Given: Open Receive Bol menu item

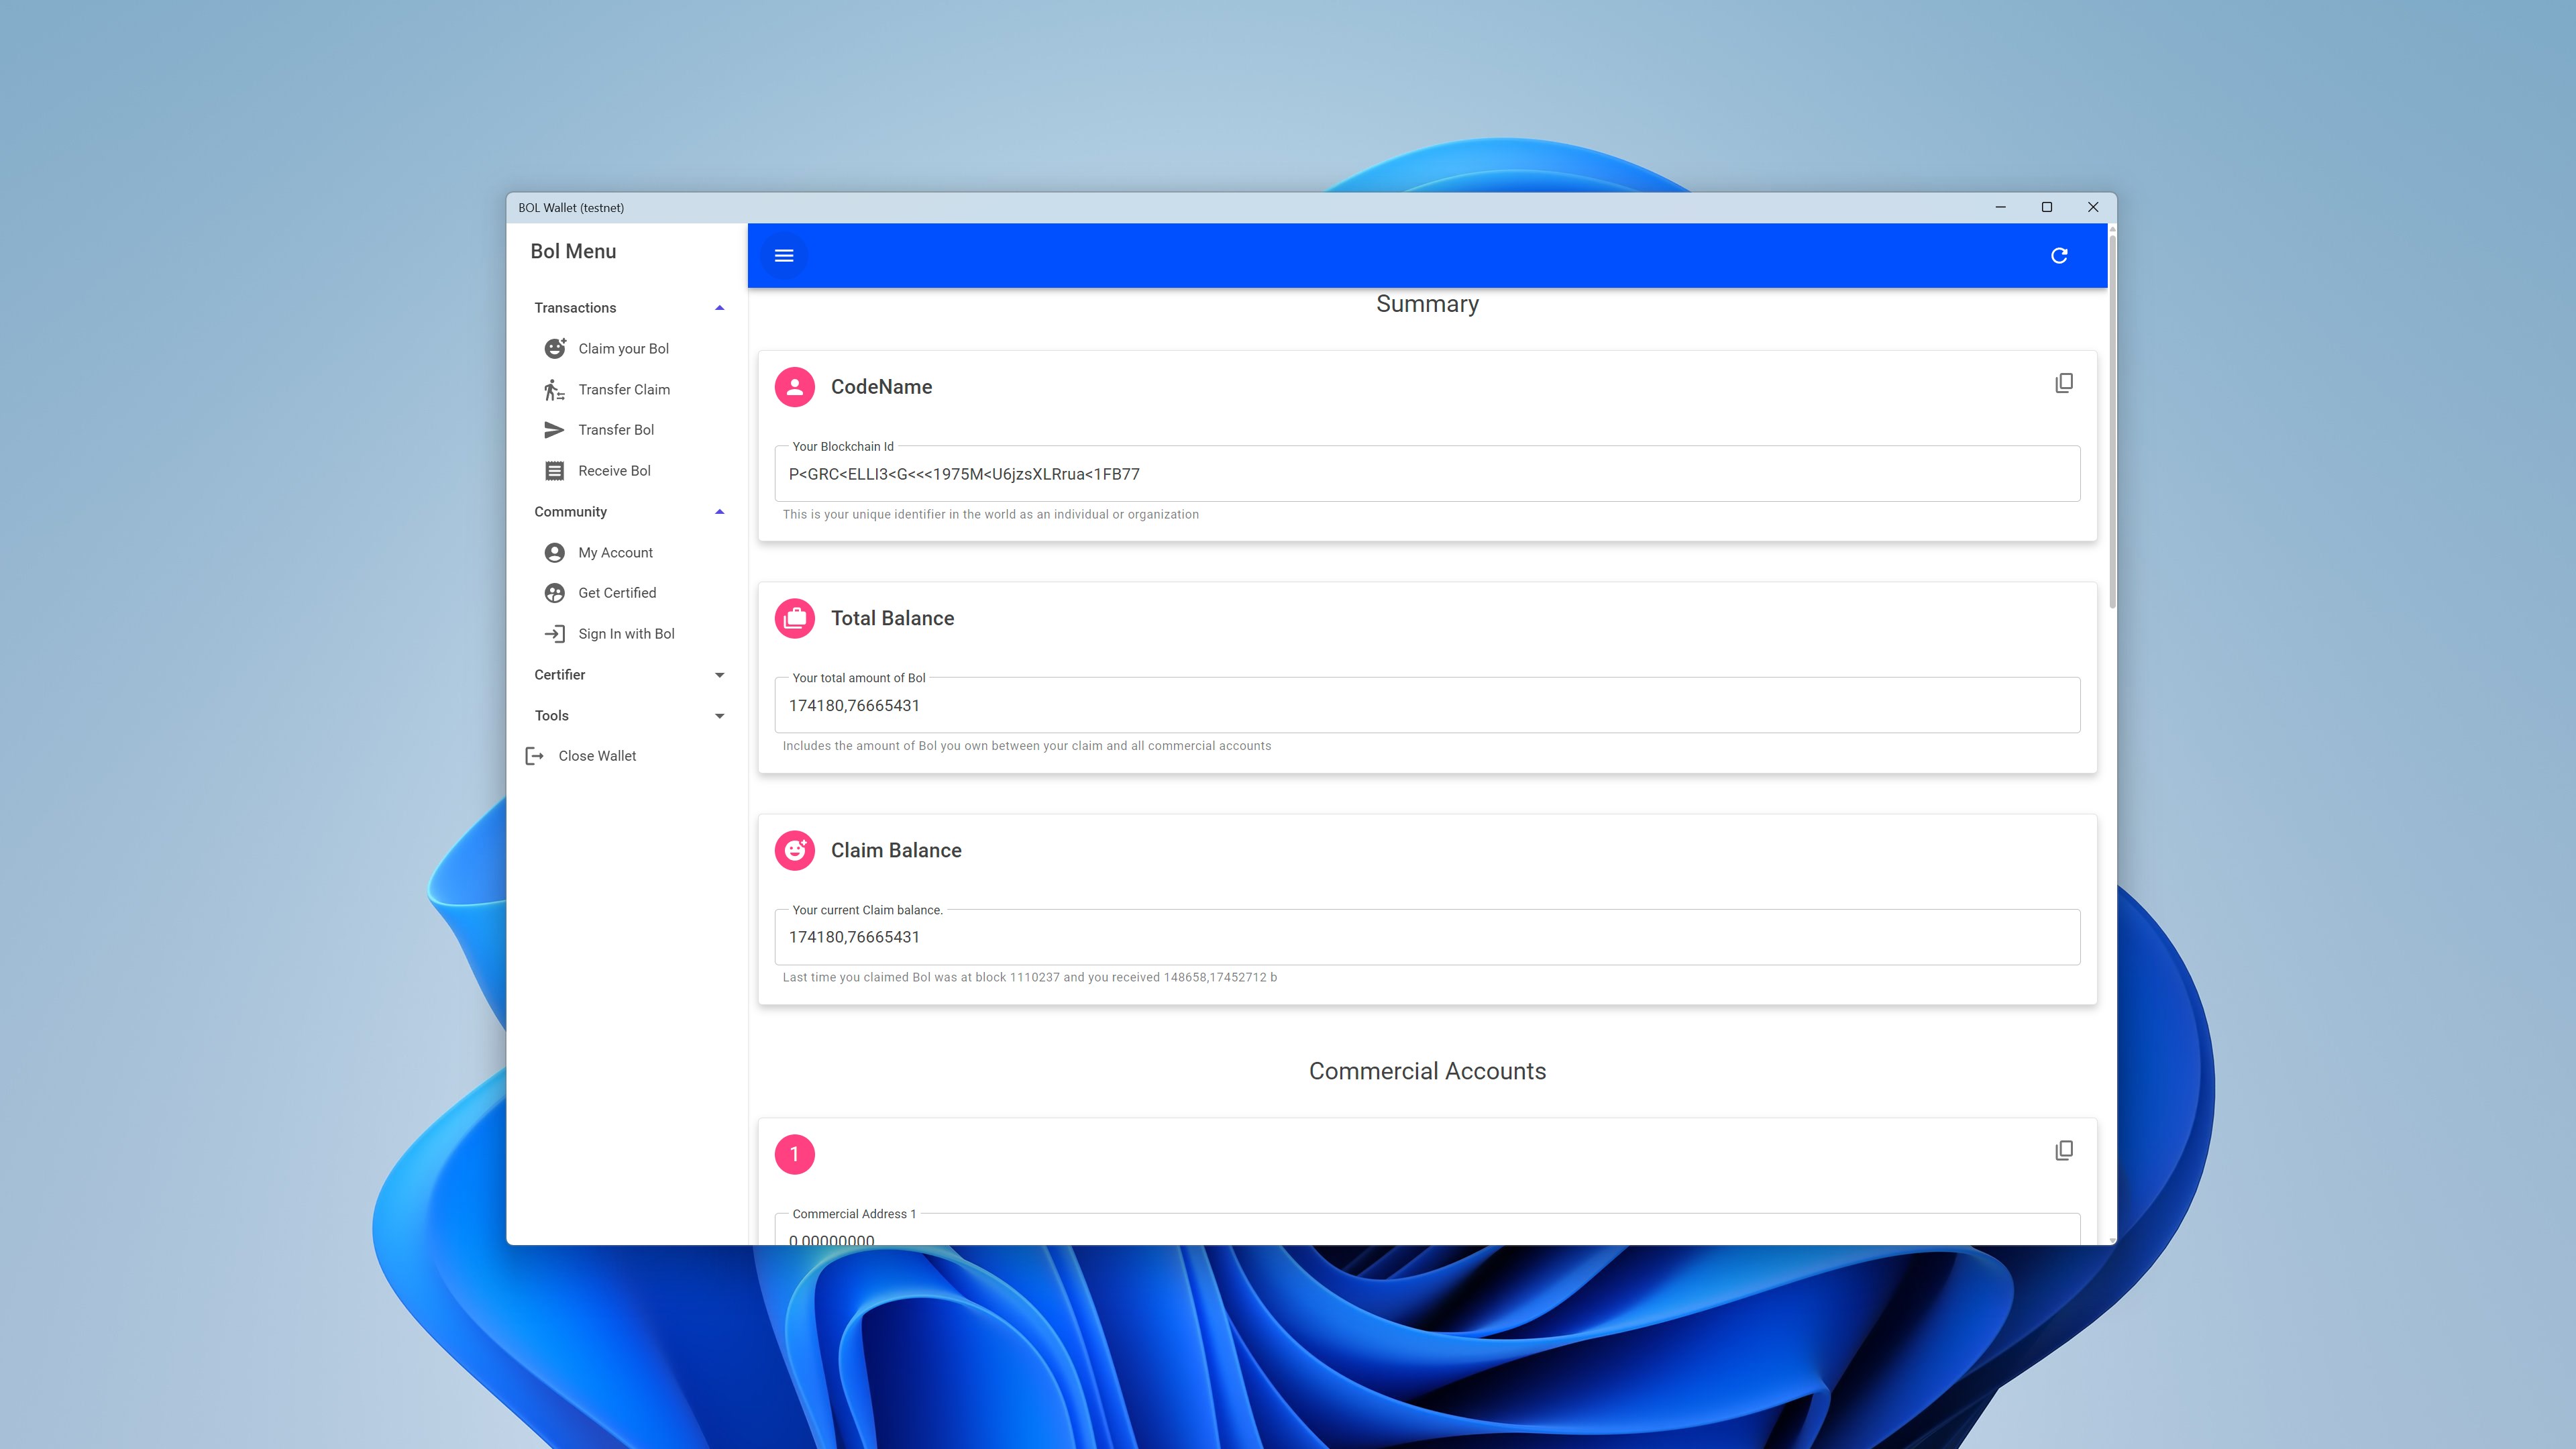Looking at the screenshot, I should (614, 471).
